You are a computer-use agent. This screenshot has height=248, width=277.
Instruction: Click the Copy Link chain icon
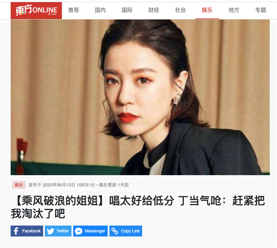click(x=114, y=231)
